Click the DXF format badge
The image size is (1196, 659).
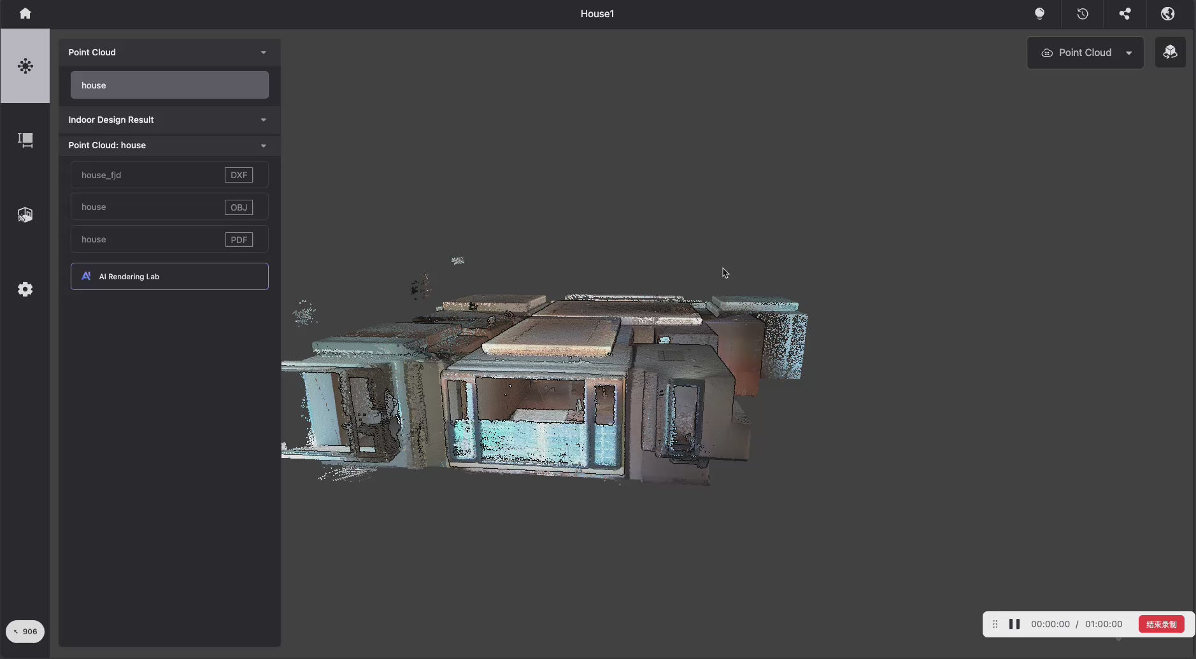(239, 175)
